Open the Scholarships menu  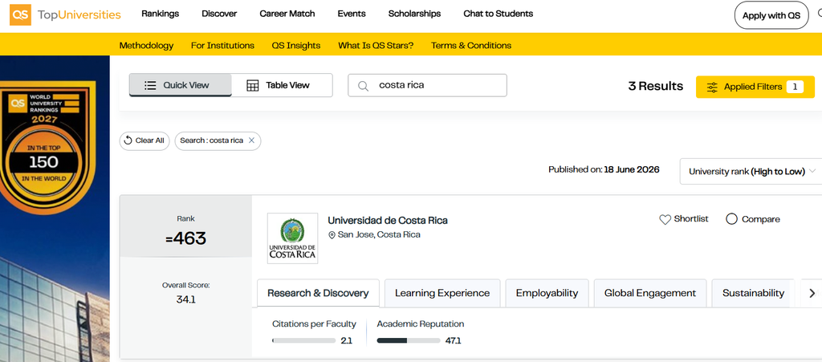(415, 14)
